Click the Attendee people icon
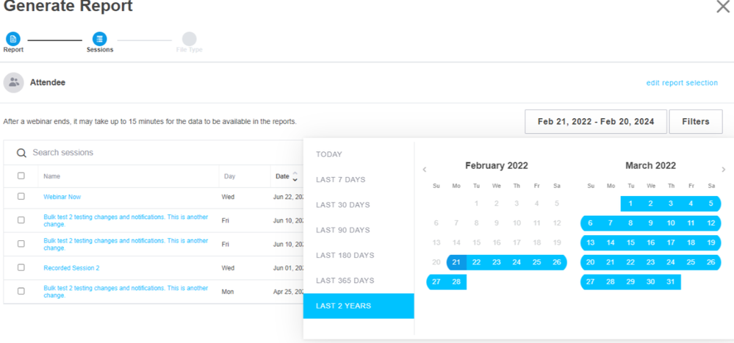Screen dimensions: 734x343 (14, 82)
